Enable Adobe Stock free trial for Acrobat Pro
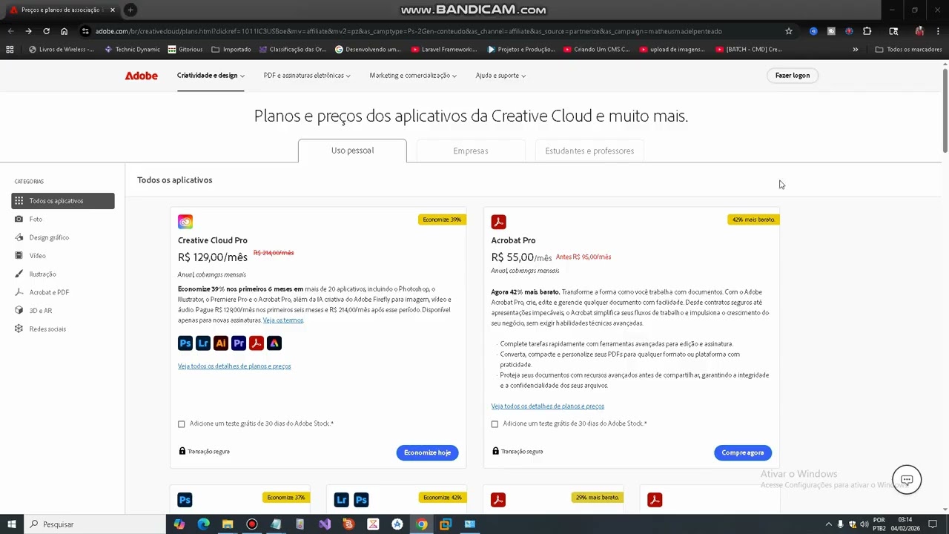 (x=495, y=424)
